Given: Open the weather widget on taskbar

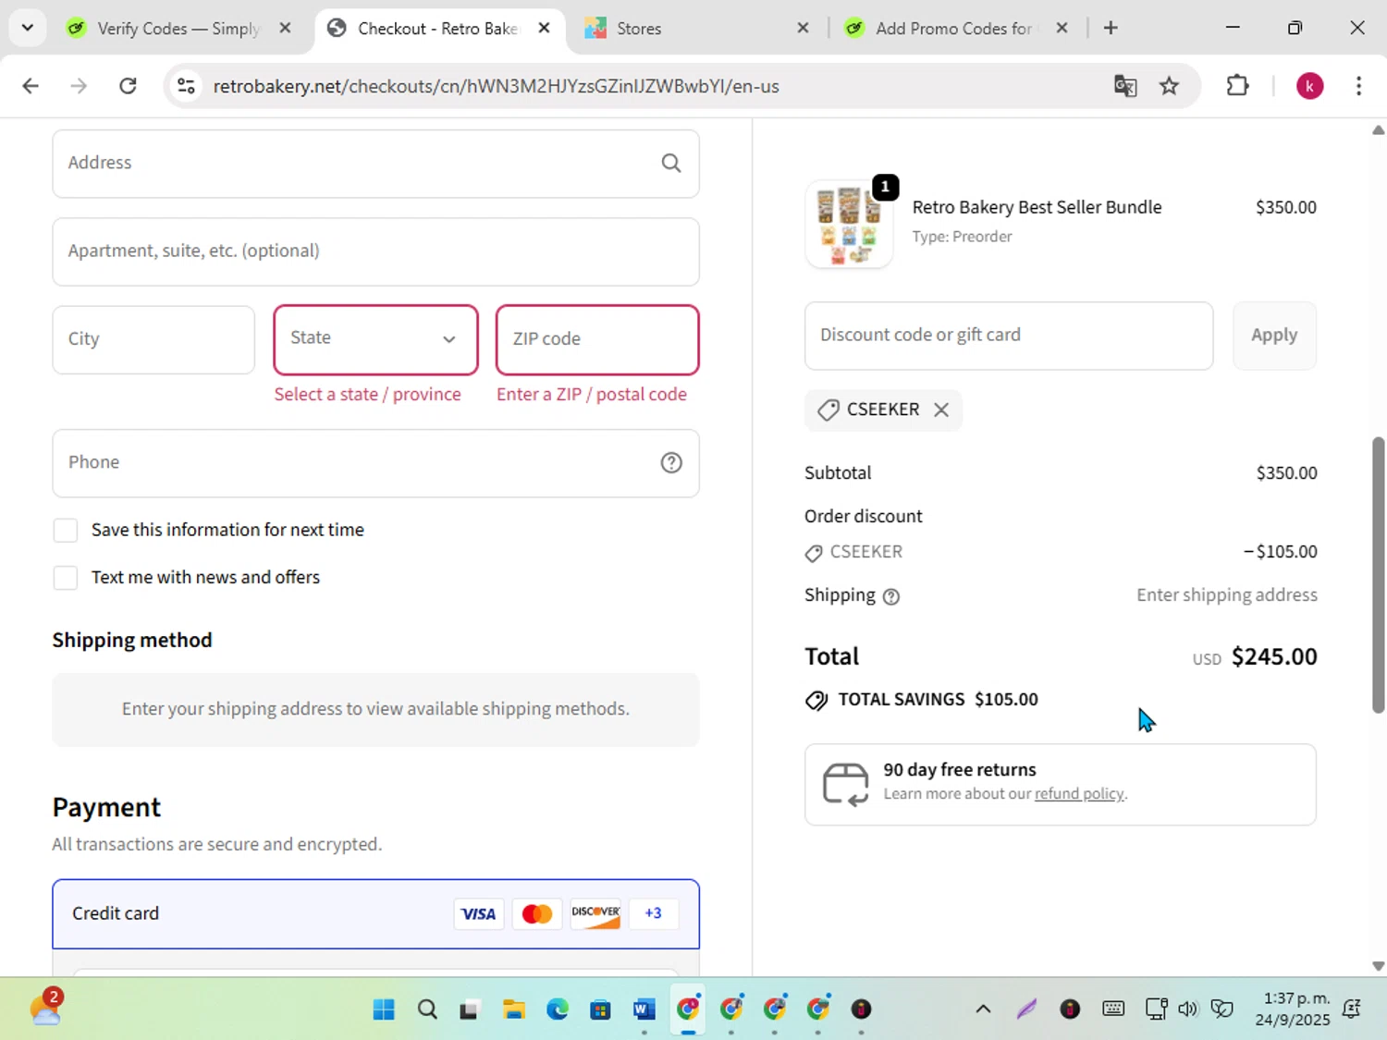Looking at the screenshot, I should pyautogui.click(x=45, y=1008).
